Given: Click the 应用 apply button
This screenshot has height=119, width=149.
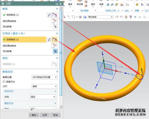Looking at the screenshot, I should (x=45, y=115).
